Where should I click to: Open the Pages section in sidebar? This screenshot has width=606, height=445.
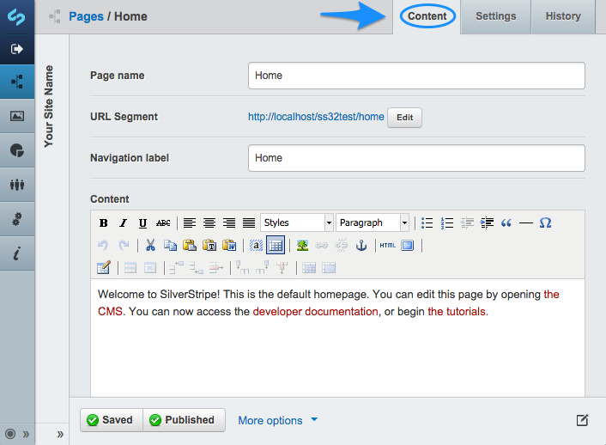17,82
